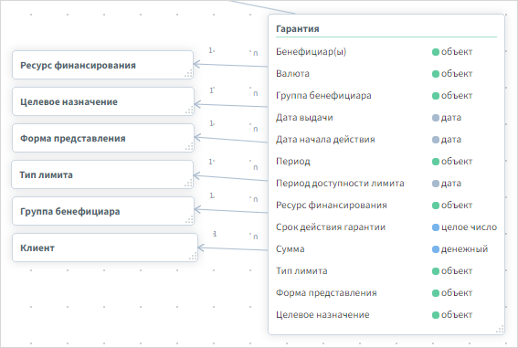
Task: Click gray type dot next to Дата выдачи
Action: click(436, 118)
